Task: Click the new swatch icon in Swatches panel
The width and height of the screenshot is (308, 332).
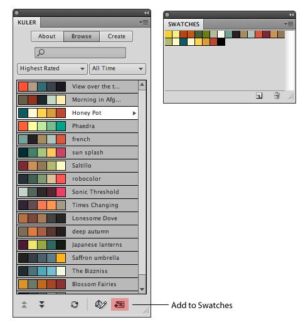Action: coord(259,95)
